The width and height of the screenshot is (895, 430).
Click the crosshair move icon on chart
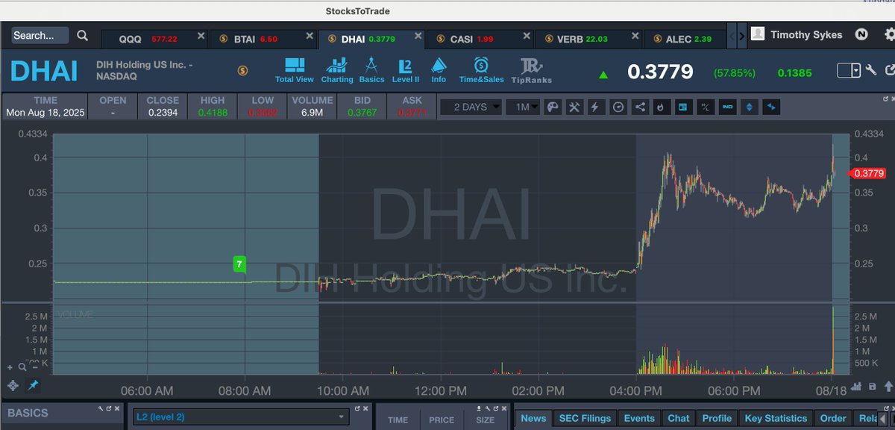[x=13, y=385]
